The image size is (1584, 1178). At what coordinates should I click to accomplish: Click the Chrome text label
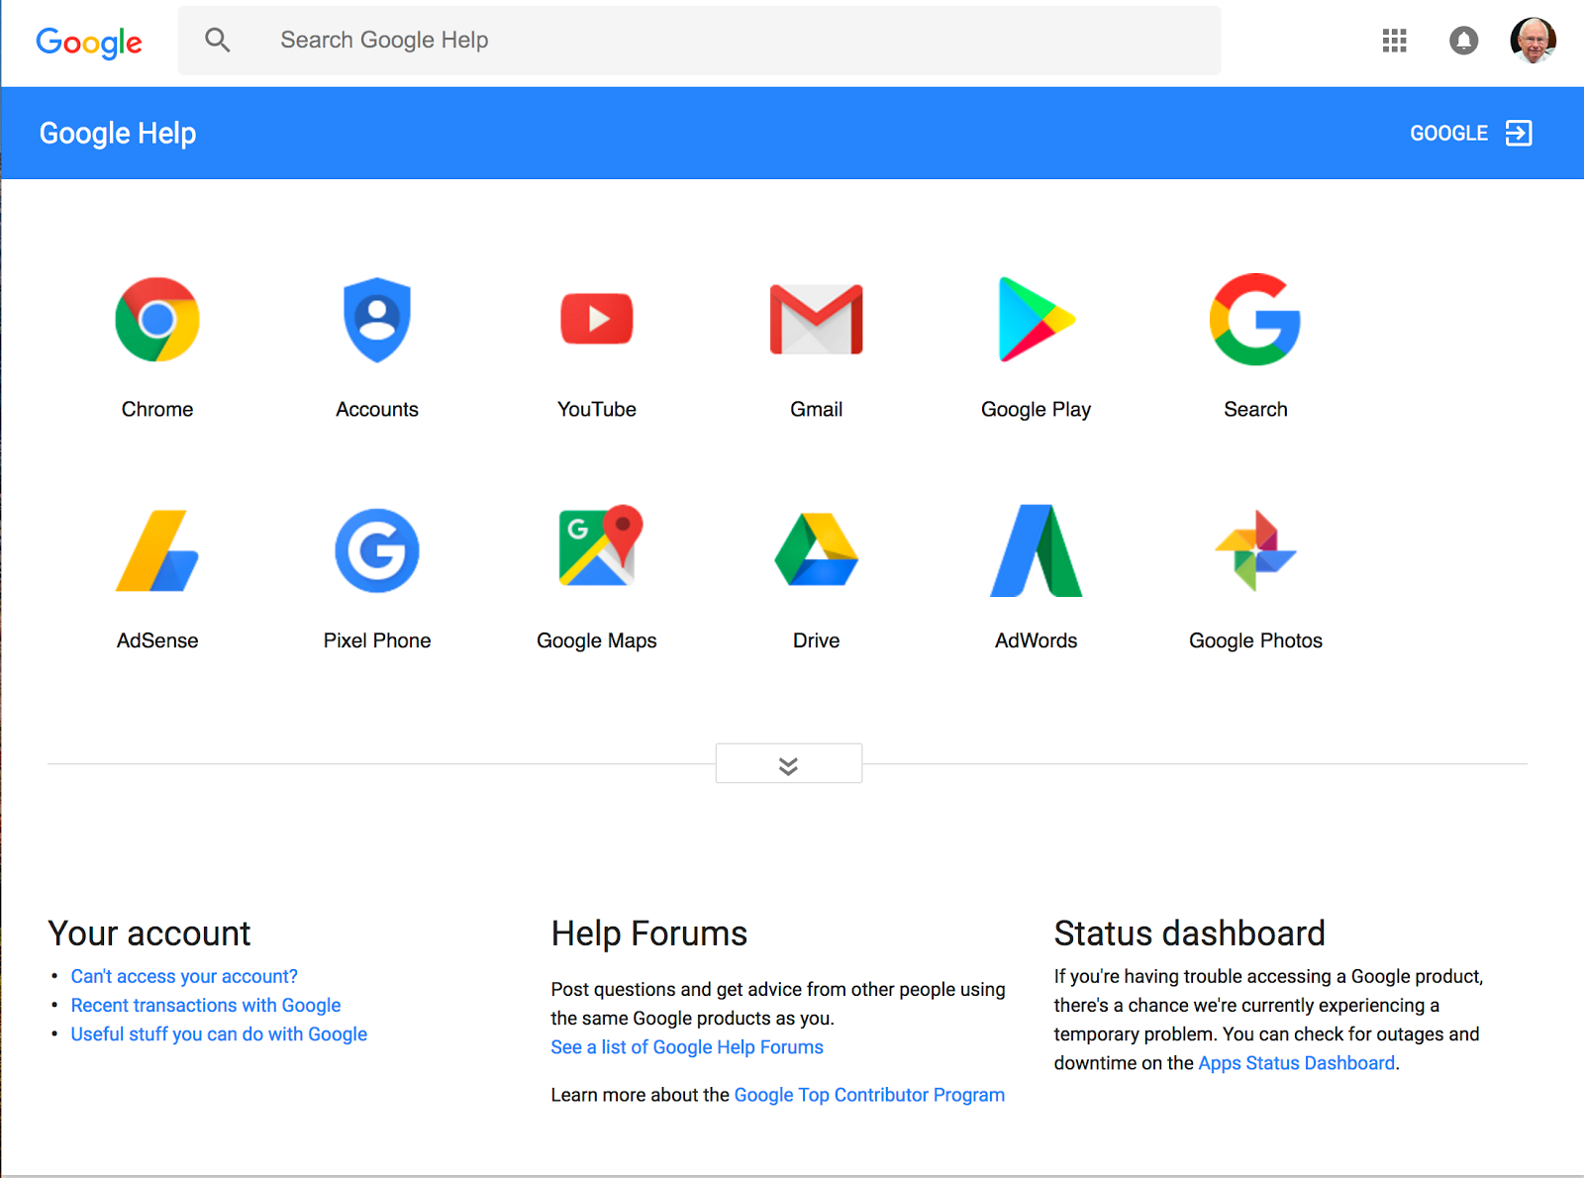157,410
